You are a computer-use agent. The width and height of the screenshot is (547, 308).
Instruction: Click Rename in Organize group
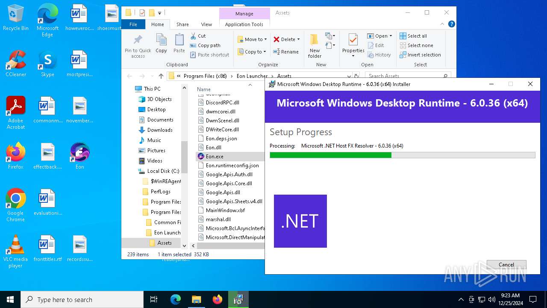286,52
